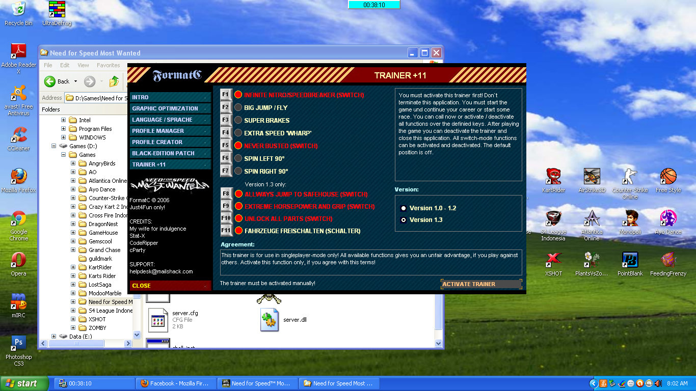Click the F11 key icon in trainer
The height and width of the screenshot is (391, 696).
(x=226, y=231)
